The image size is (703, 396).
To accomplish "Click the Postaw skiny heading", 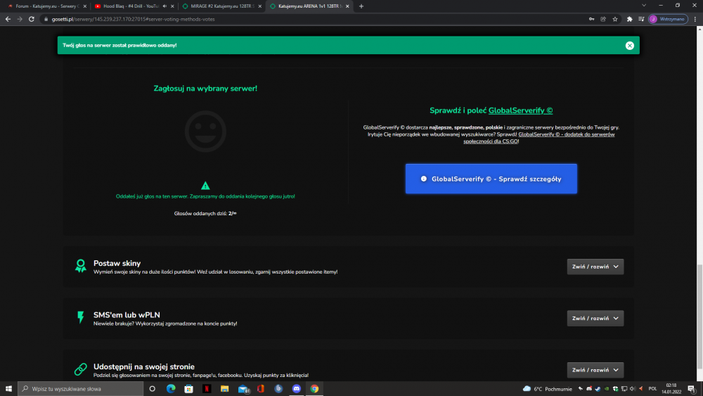I will click(x=117, y=263).
